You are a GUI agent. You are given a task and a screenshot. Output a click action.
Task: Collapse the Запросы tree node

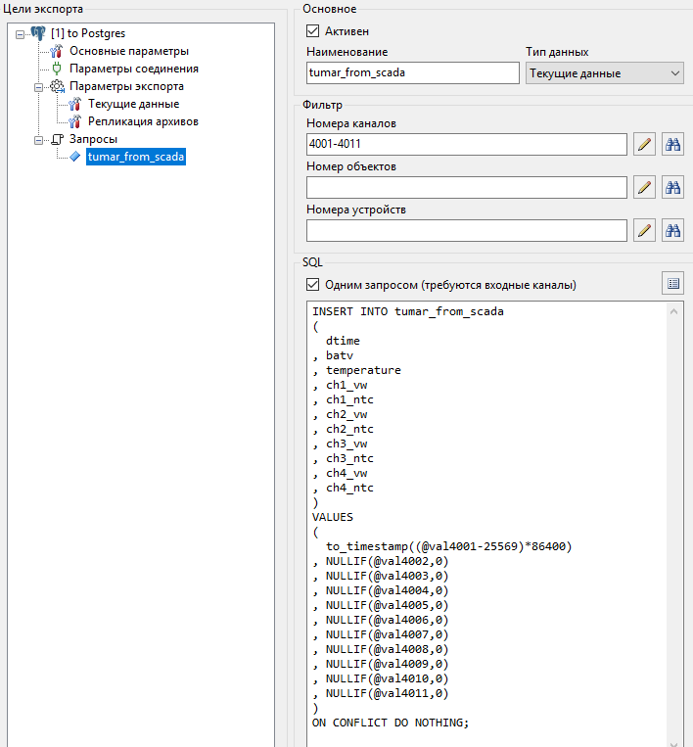[x=38, y=140]
